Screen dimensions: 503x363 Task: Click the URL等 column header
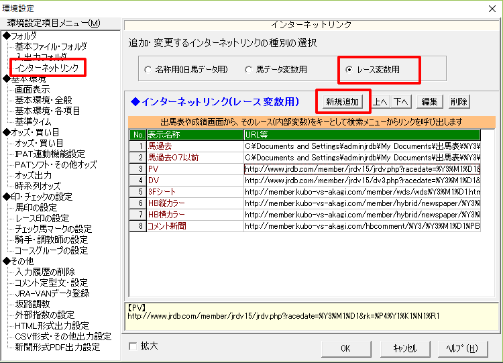click(362, 135)
